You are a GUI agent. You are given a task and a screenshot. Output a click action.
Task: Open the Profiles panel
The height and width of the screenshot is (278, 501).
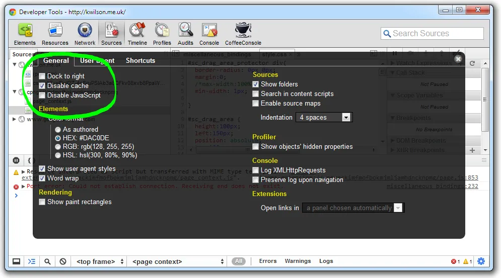[162, 34]
